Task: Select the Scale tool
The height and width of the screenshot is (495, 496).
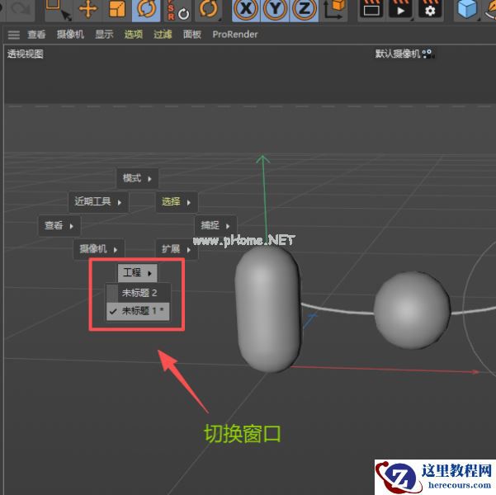Action: pos(116,9)
